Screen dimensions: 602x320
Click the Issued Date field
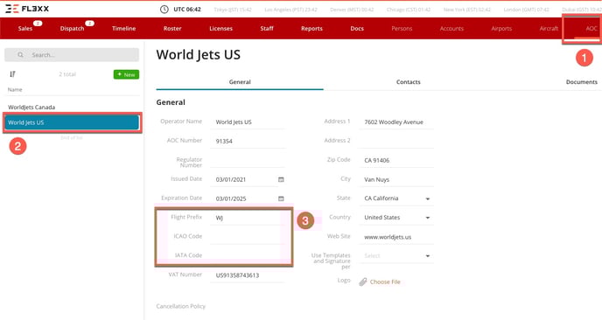[244, 179]
